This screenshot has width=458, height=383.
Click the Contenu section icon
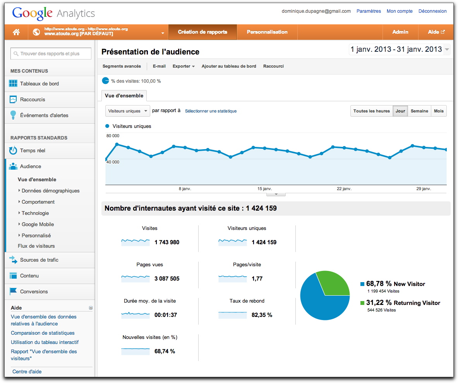(13, 276)
